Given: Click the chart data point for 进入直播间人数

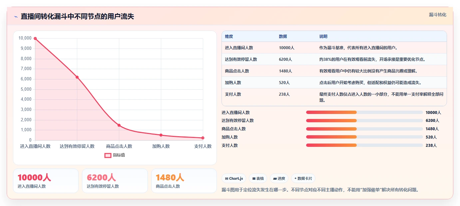Looking at the screenshot, I should [35, 39].
